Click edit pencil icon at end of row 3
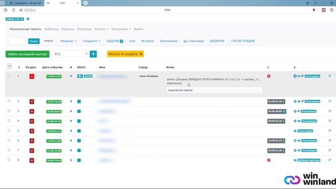 330,111
